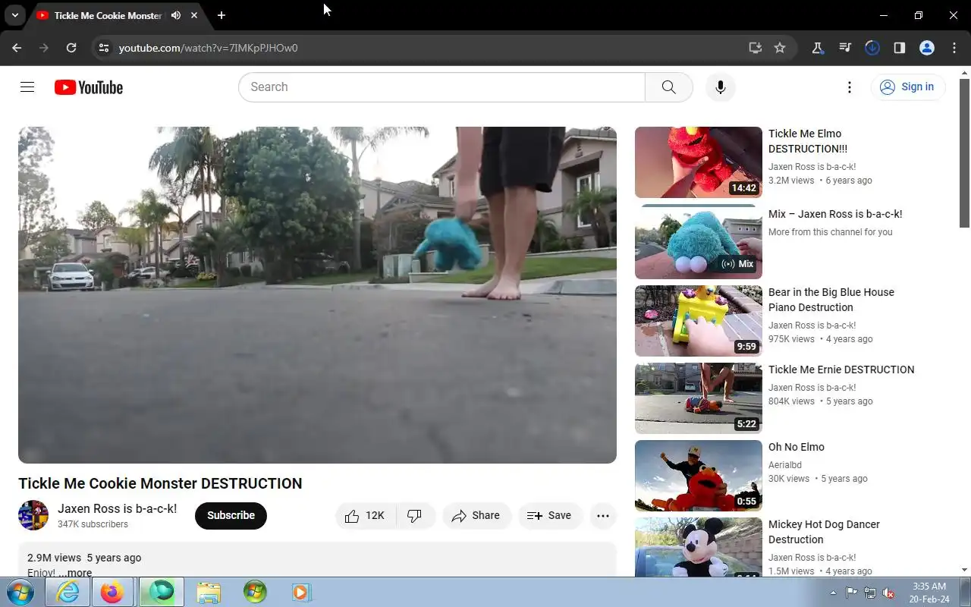Viewport: 971px width, 607px height.
Task: Open File Explorer folder in taskbar
Action: [208, 592]
